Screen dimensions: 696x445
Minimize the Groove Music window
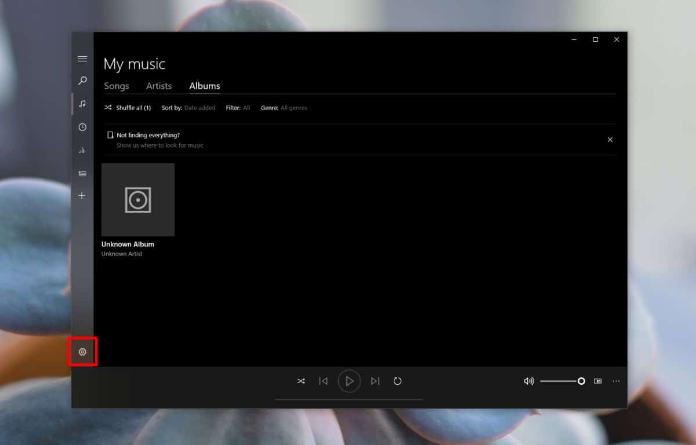tap(574, 39)
